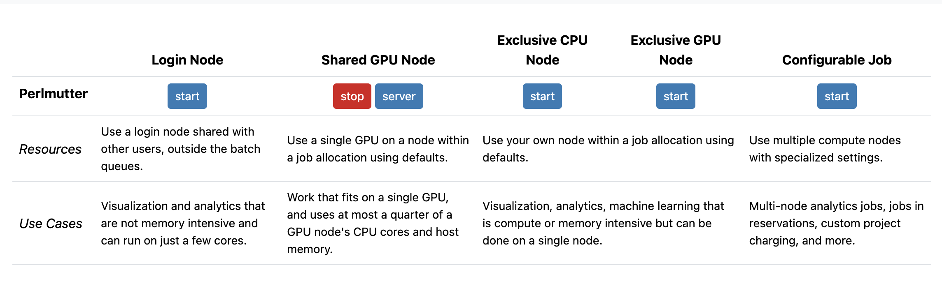
Task: Click the single GPU resources description
Action: (x=378, y=148)
